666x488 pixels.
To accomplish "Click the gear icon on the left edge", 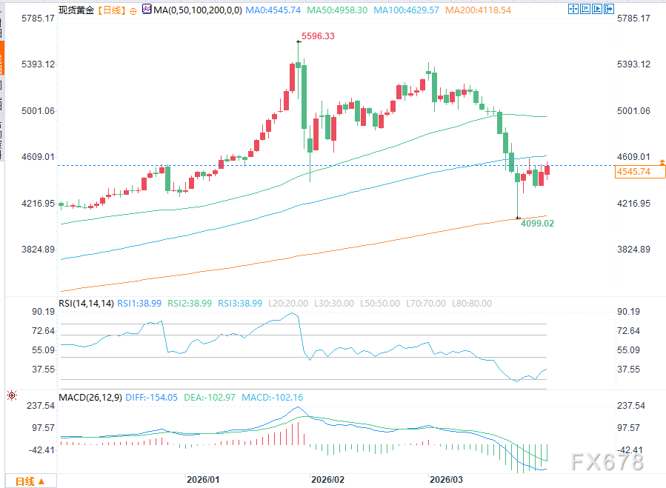I will point(11,395).
